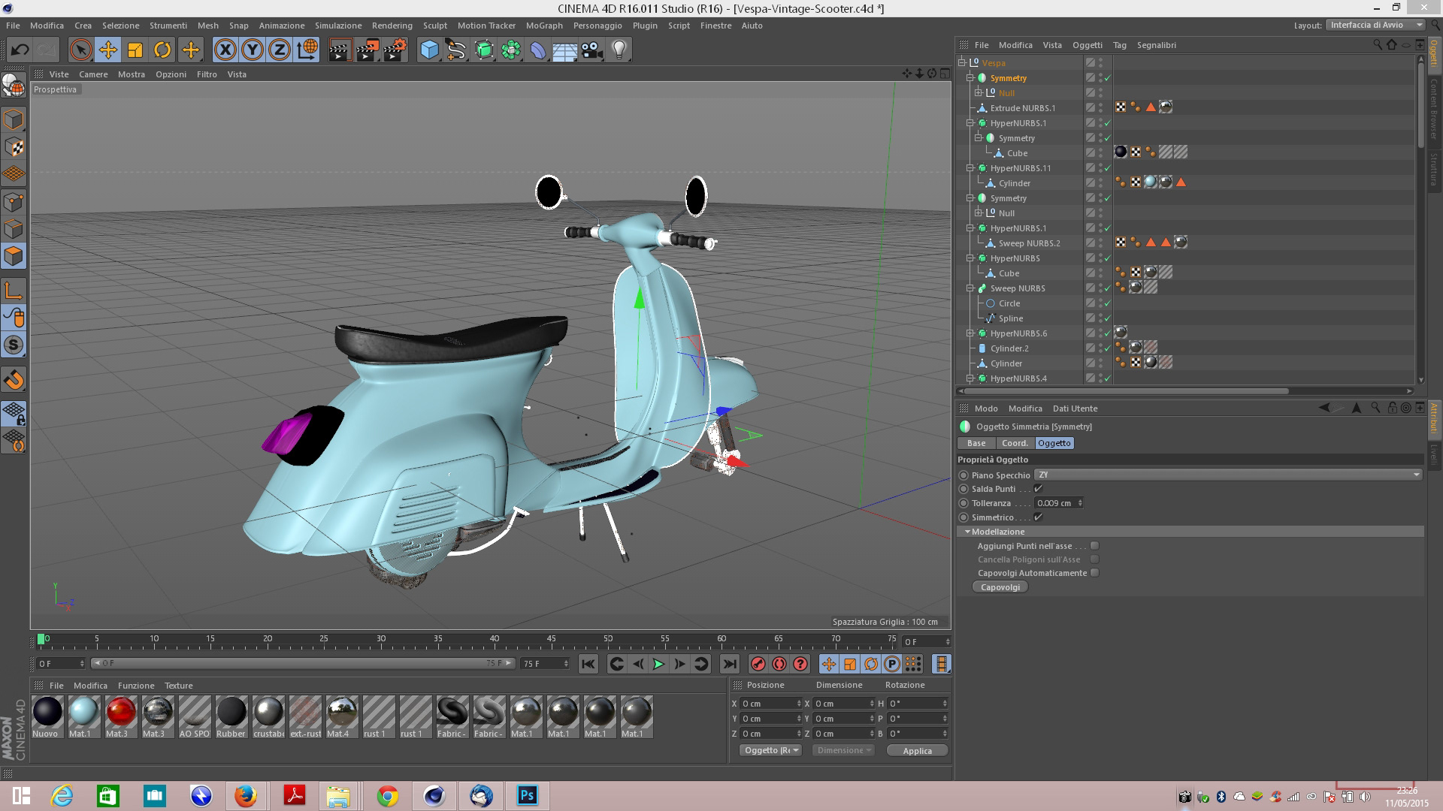
Task: Render to Picture Viewer
Action: click(x=368, y=50)
